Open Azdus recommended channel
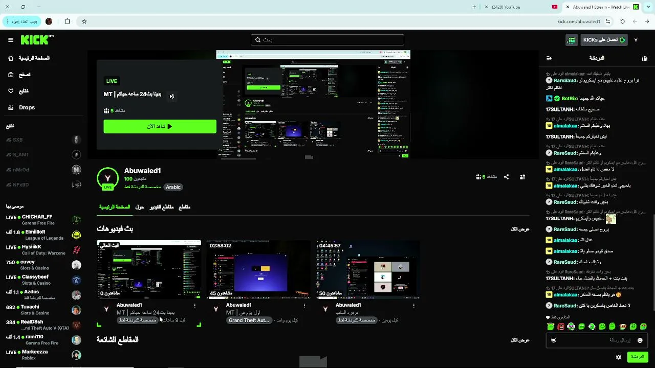The width and height of the screenshot is (655, 368). pos(43,295)
